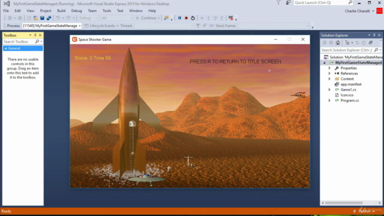Image resolution: width=384 pixels, height=216 pixels.
Task: Open the Debug menu
Action: pos(76,11)
